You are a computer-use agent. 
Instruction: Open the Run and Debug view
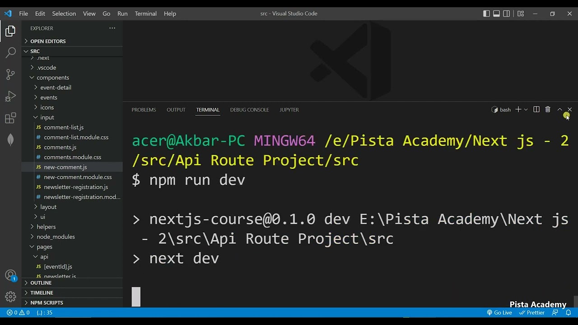pyautogui.click(x=10, y=96)
